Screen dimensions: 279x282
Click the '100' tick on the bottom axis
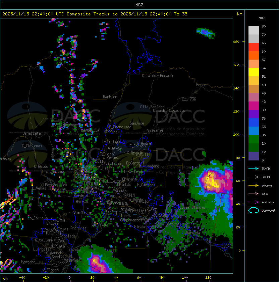(185, 277)
